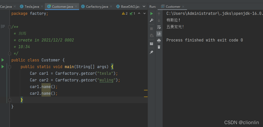Click the grey stop square in Run panel
The image size is (263, 127).
(x=151, y=29)
